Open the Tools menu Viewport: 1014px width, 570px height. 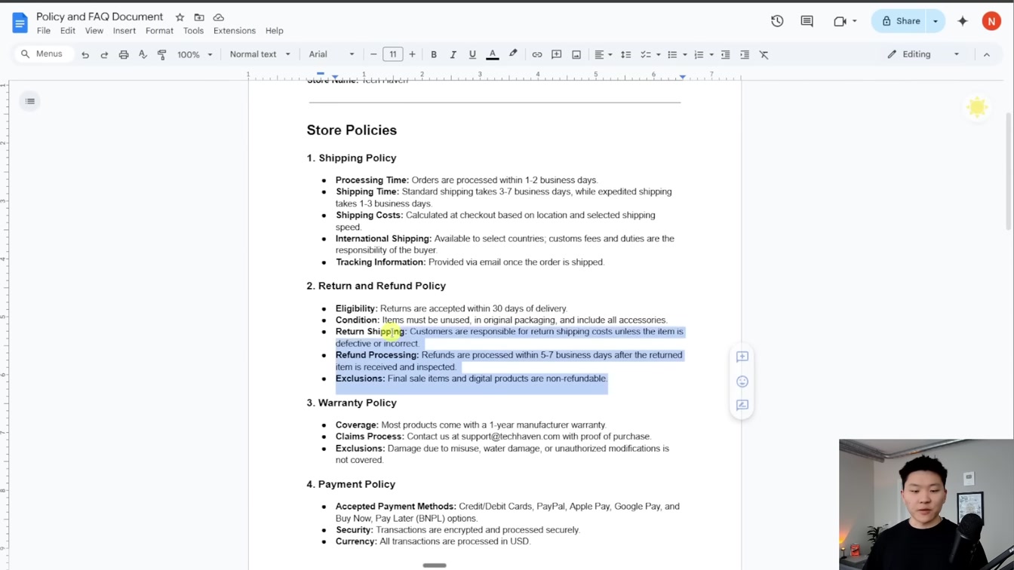pos(193,31)
